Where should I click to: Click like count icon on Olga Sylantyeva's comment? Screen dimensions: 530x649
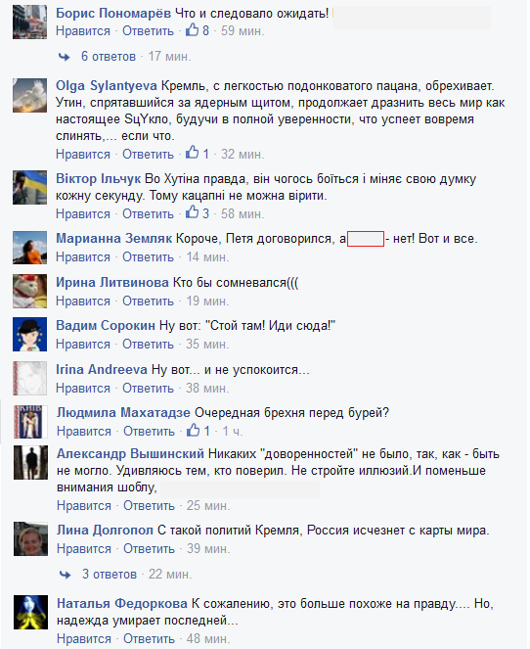coord(192,153)
